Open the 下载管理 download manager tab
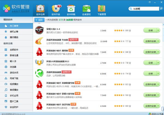Image resolution: width=164 pixels, height=115 pixels. click(x=102, y=10)
